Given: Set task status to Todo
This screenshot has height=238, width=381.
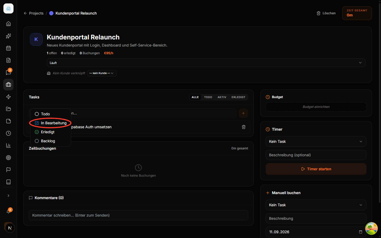Looking at the screenshot, I should pos(51,114).
